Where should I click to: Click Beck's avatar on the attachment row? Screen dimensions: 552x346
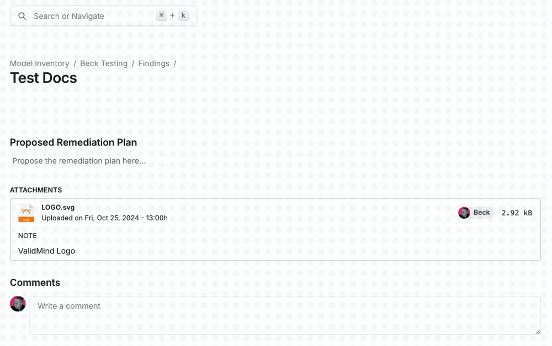click(464, 213)
